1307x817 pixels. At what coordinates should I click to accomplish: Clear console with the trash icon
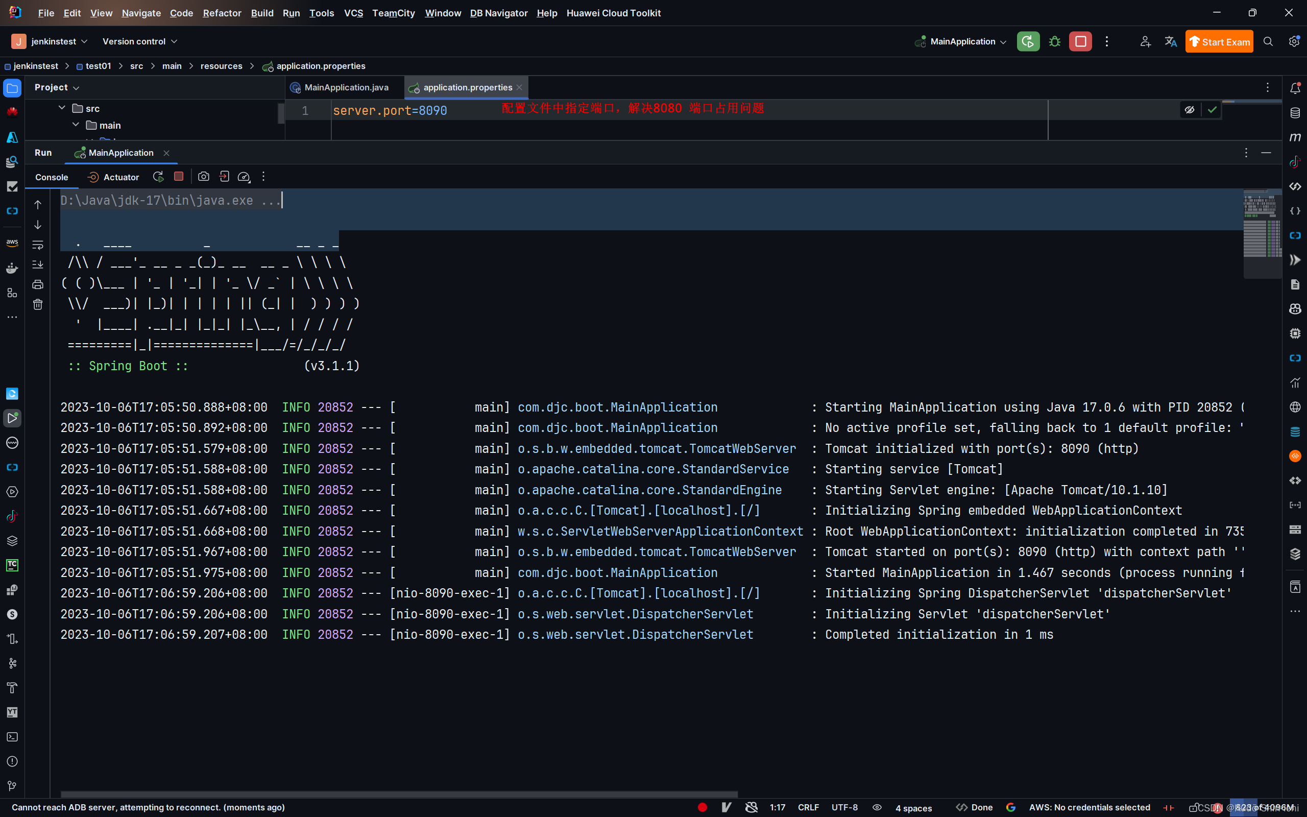[38, 305]
